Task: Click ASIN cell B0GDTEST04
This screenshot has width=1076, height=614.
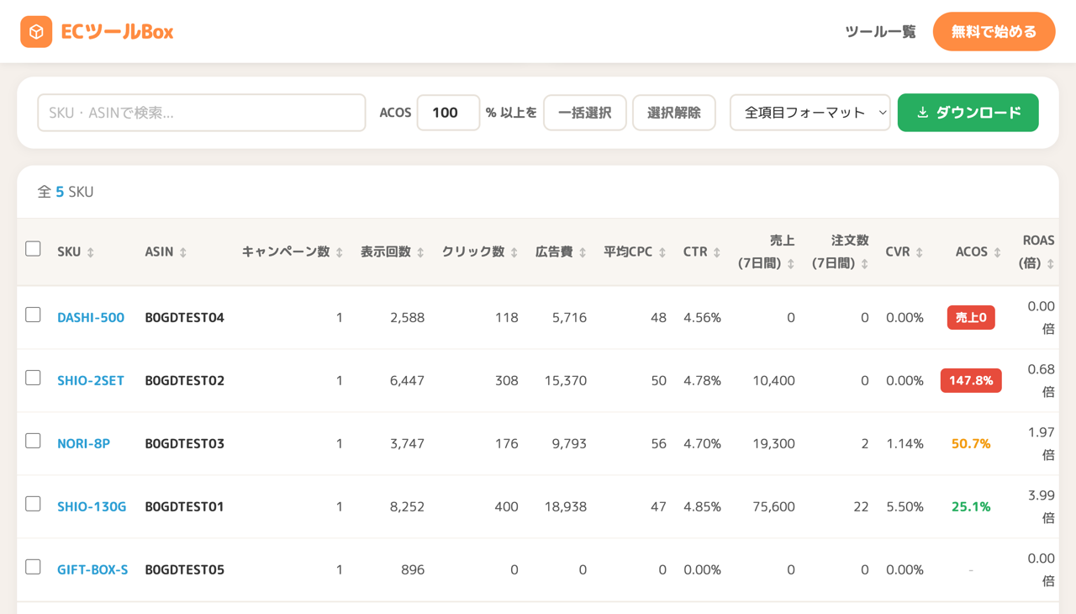Action: [185, 318]
